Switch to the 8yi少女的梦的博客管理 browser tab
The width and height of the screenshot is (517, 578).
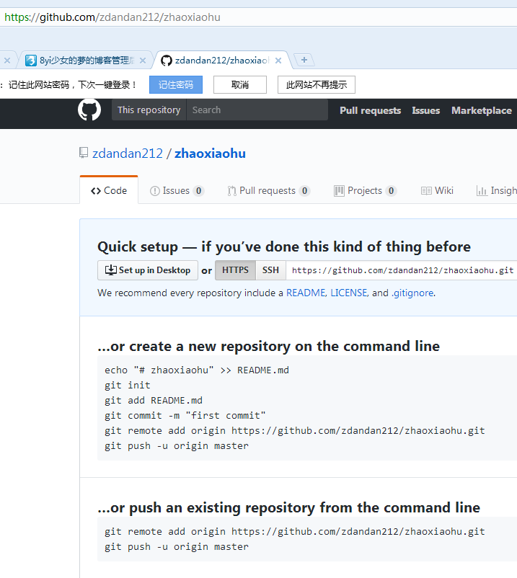(86, 60)
